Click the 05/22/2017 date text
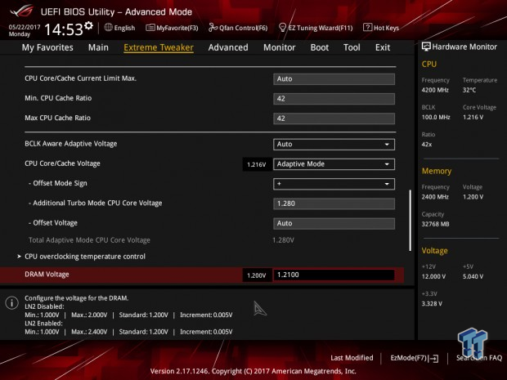Viewport: 507px width, 380px height. tap(25, 27)
